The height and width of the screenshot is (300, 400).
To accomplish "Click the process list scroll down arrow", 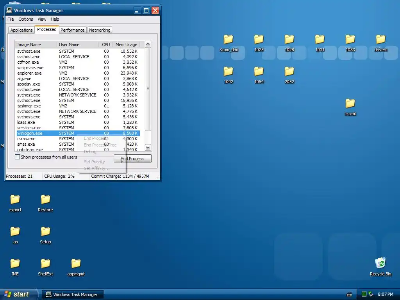I will [x=148, y=147].
